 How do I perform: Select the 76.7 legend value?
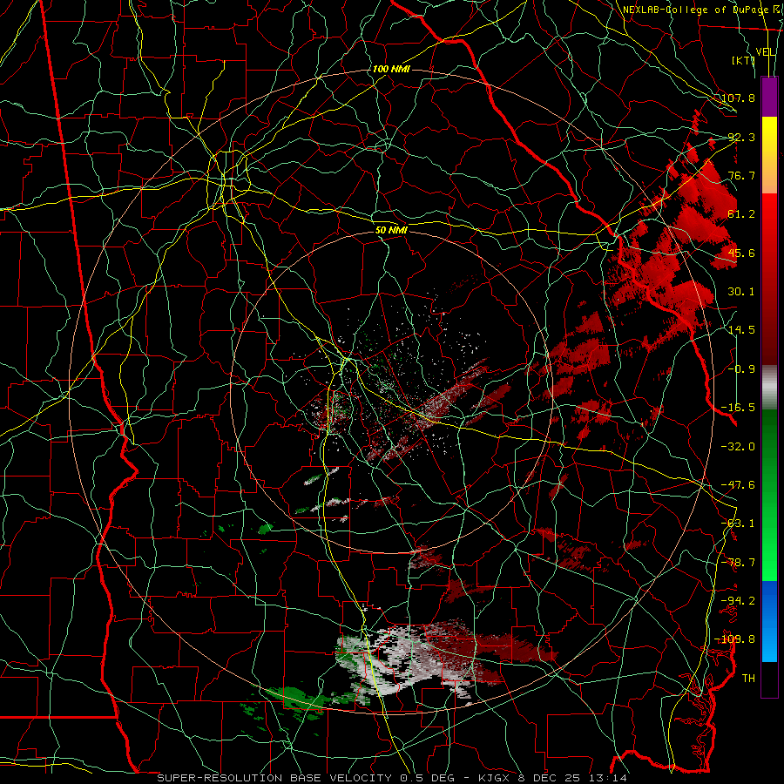(741, 175)
